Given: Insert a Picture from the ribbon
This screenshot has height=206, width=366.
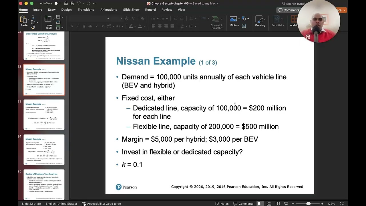Looking at the screenshot, I should pos(233,19).
